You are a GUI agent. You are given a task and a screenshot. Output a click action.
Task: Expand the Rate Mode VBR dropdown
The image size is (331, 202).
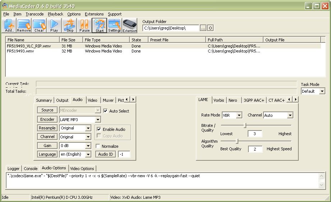(x=239, y=115)
